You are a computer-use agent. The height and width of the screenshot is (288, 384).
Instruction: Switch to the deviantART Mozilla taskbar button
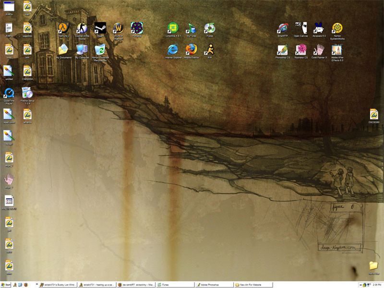click(x=136, y=285)
